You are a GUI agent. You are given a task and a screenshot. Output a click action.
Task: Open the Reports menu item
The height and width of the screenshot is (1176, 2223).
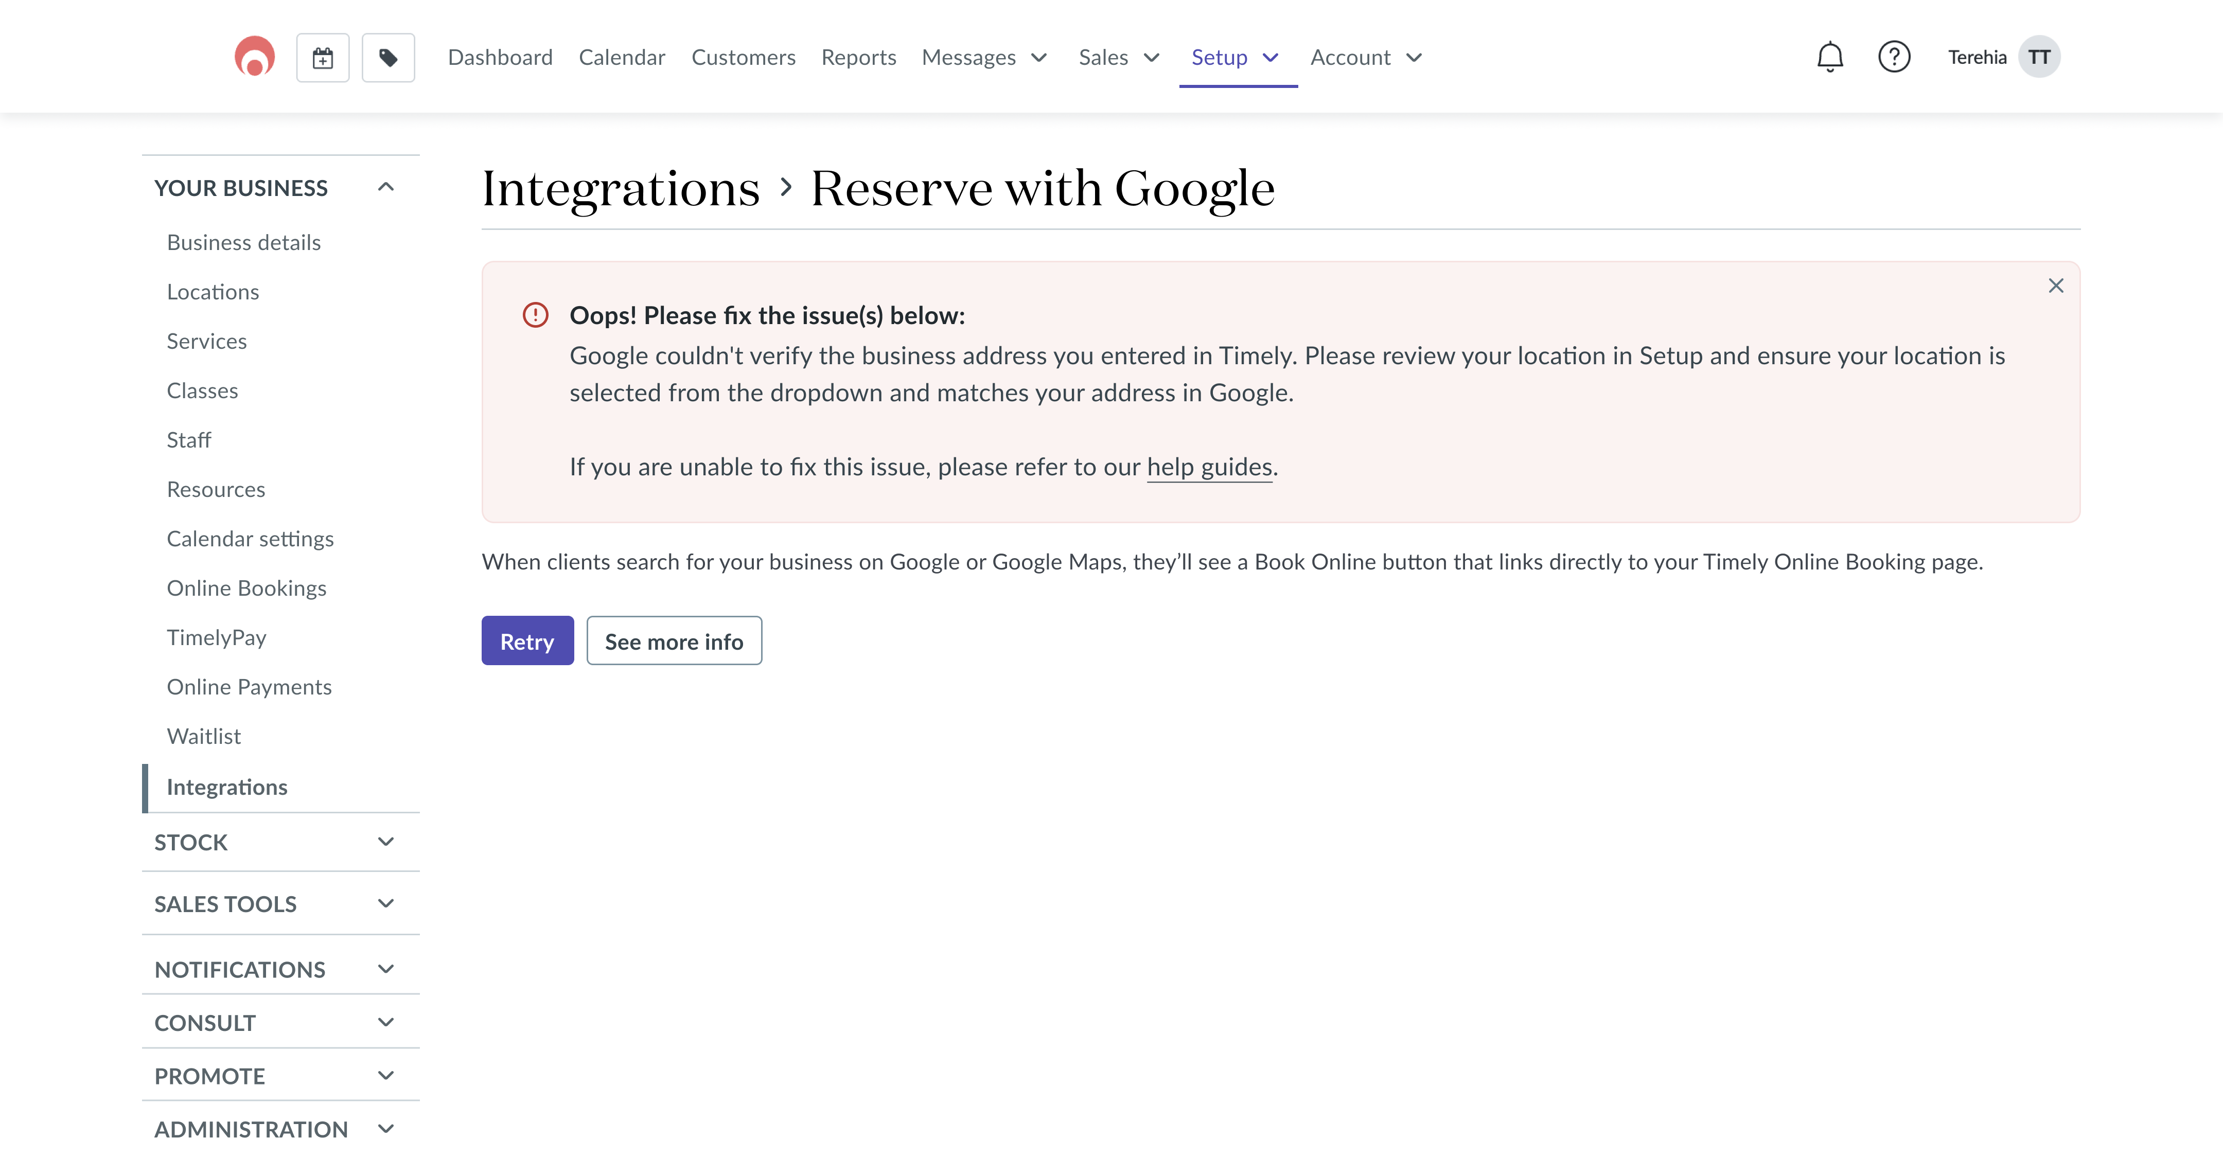pos(859,57)
